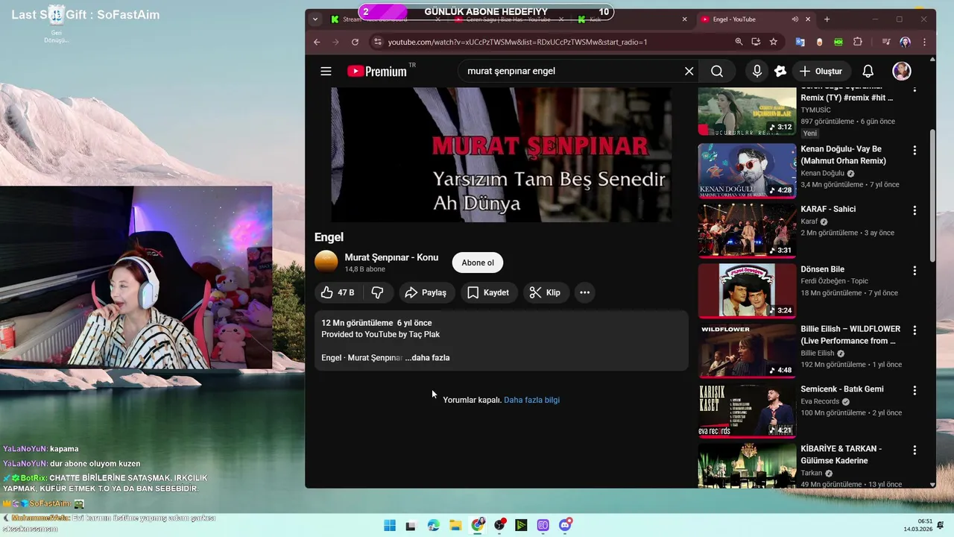Open the Eva Records channel text

[x=820, y=401]
